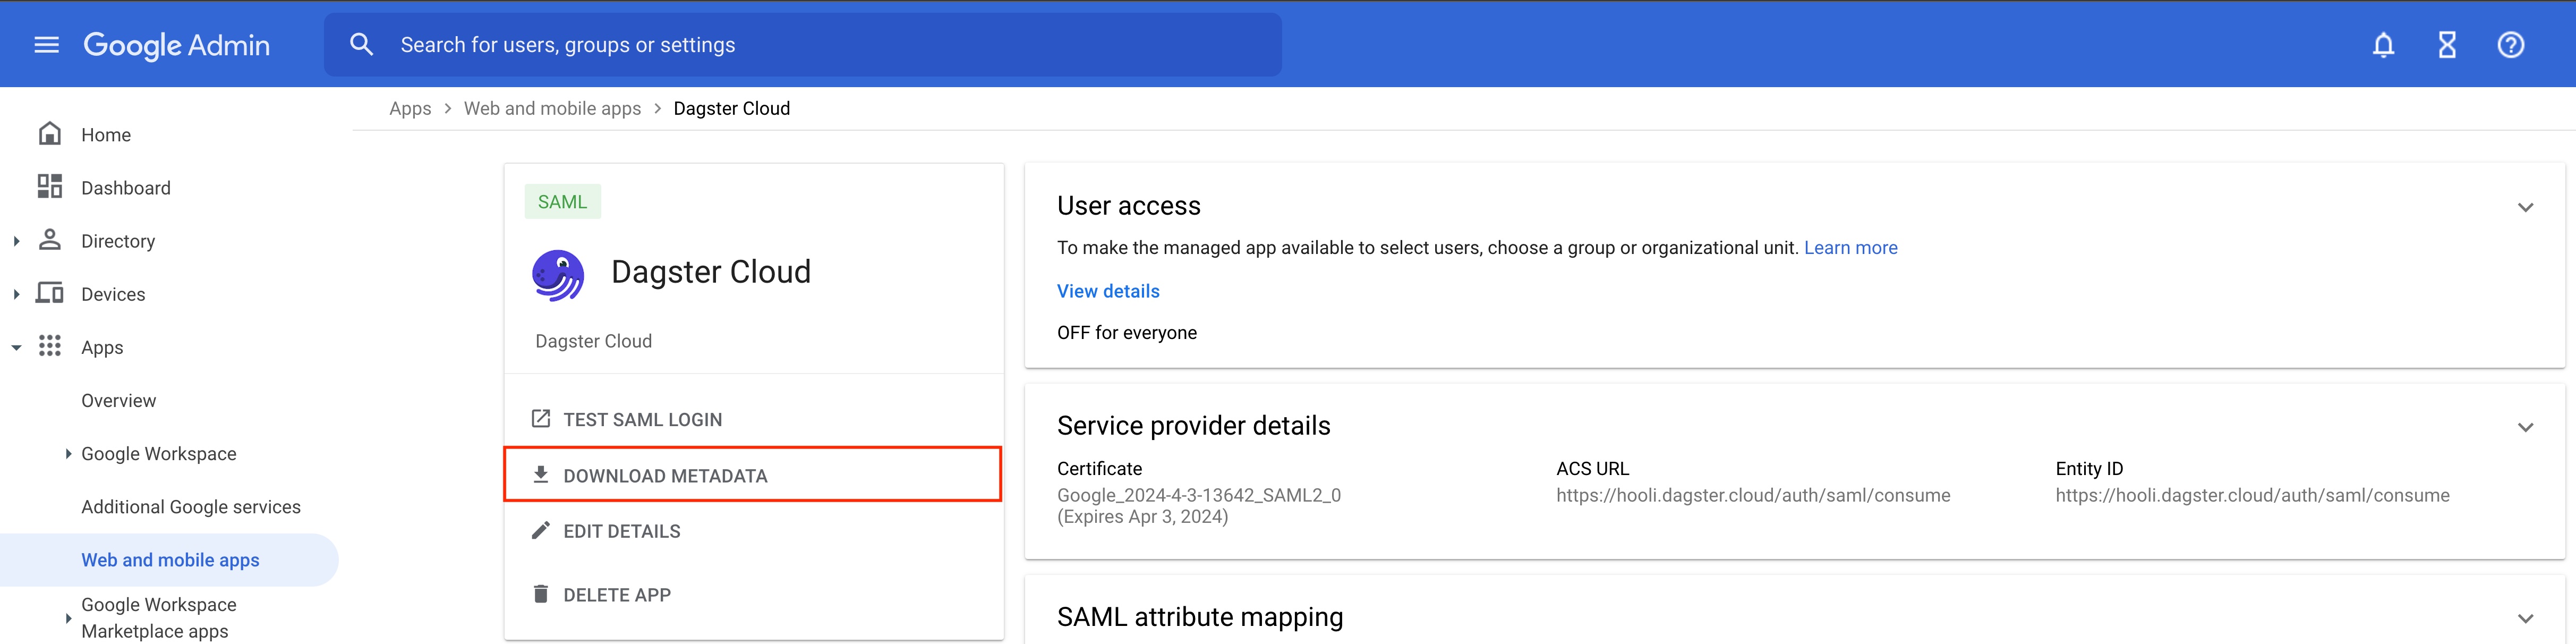Select the Home icon in the sidebar

coord(49,133)
